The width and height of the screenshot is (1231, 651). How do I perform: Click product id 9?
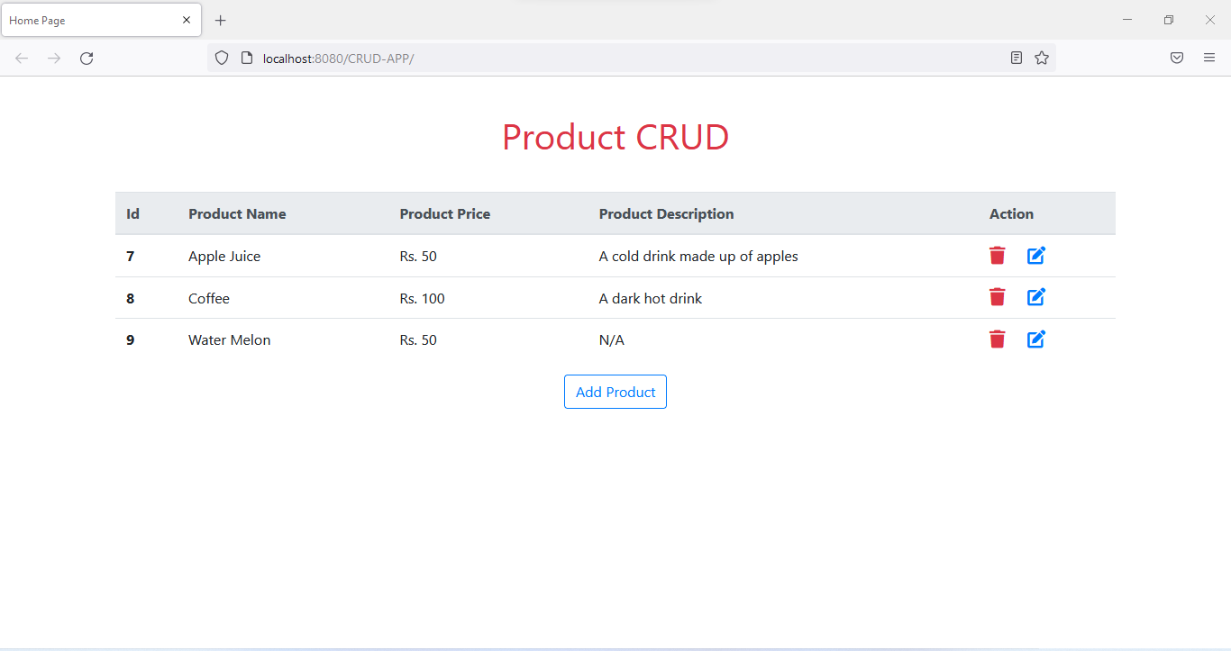tap(131, 340)
